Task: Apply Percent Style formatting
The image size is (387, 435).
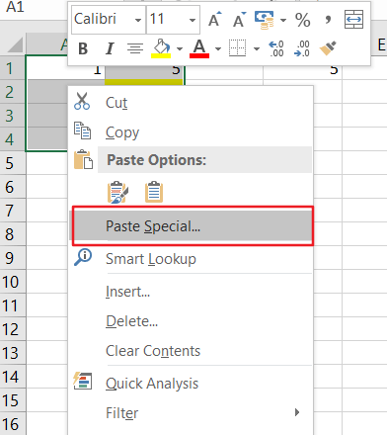Action: (303, 20)
